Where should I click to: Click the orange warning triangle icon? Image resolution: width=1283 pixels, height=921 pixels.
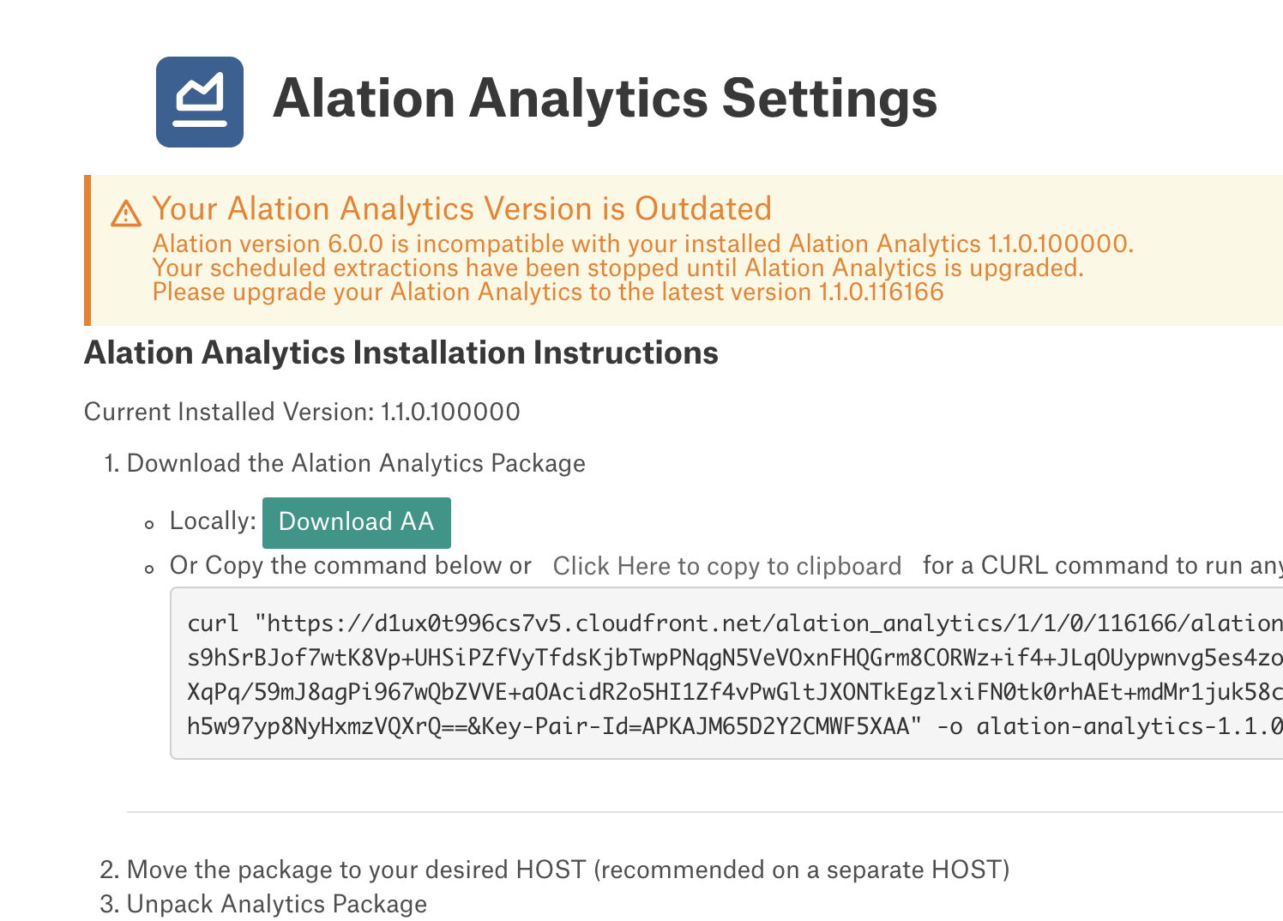point(126,214)
